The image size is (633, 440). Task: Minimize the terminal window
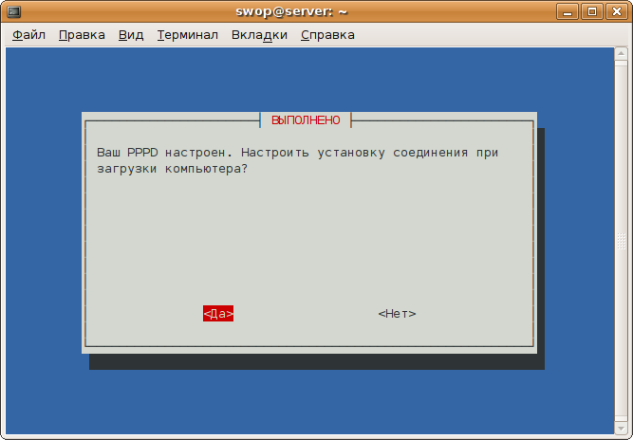point(568,11)
